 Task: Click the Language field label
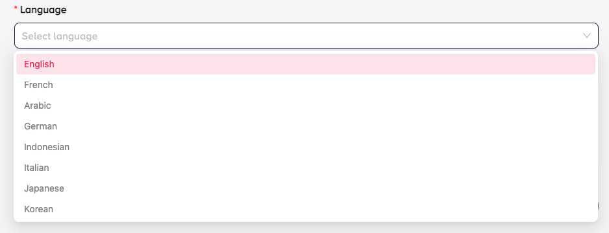43,10
